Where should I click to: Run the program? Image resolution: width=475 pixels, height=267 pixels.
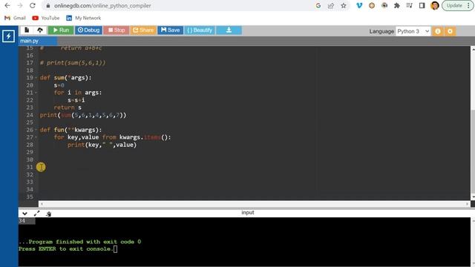tap(61, 30)
